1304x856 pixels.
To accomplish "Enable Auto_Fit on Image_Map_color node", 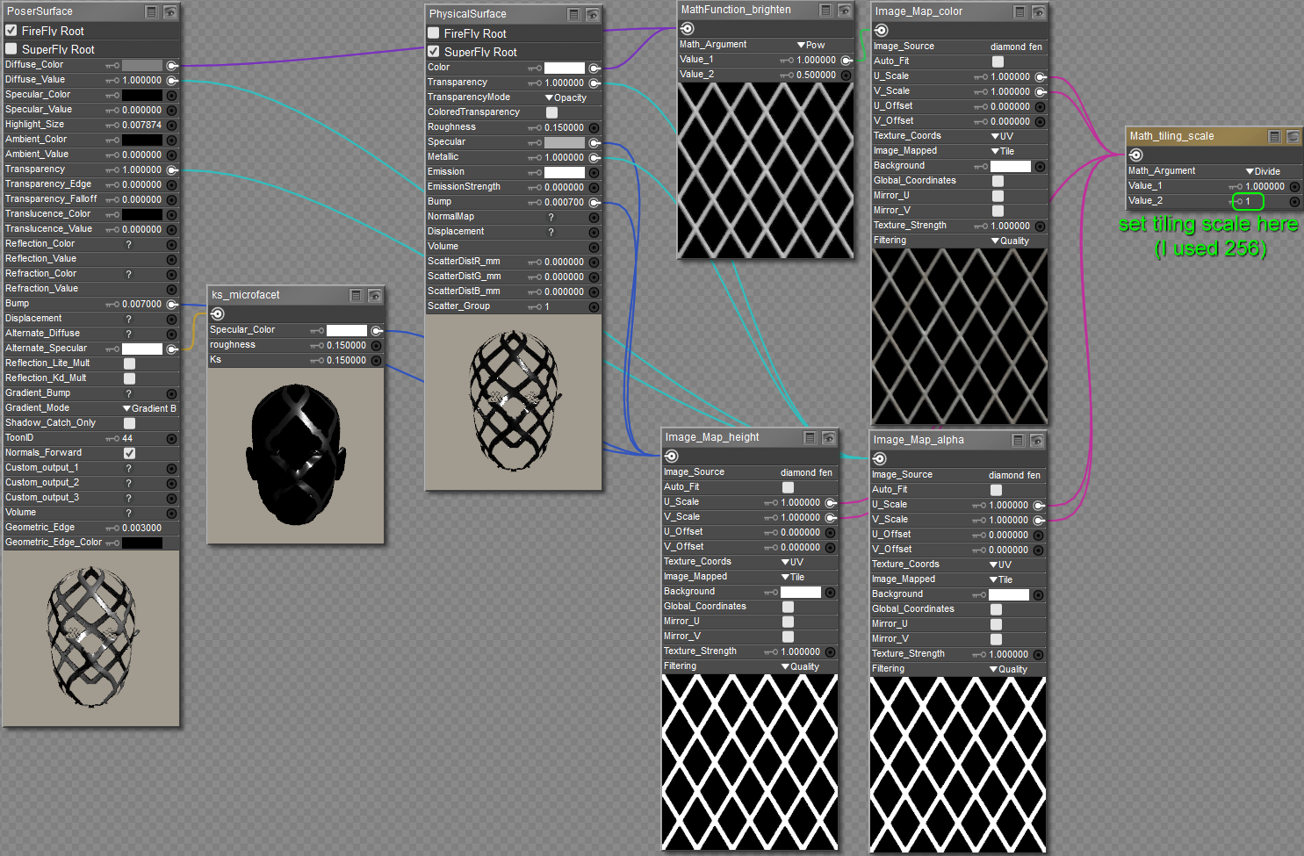I will 998,61.
